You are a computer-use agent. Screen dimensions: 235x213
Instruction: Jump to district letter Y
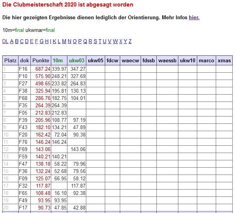(126, 41)
